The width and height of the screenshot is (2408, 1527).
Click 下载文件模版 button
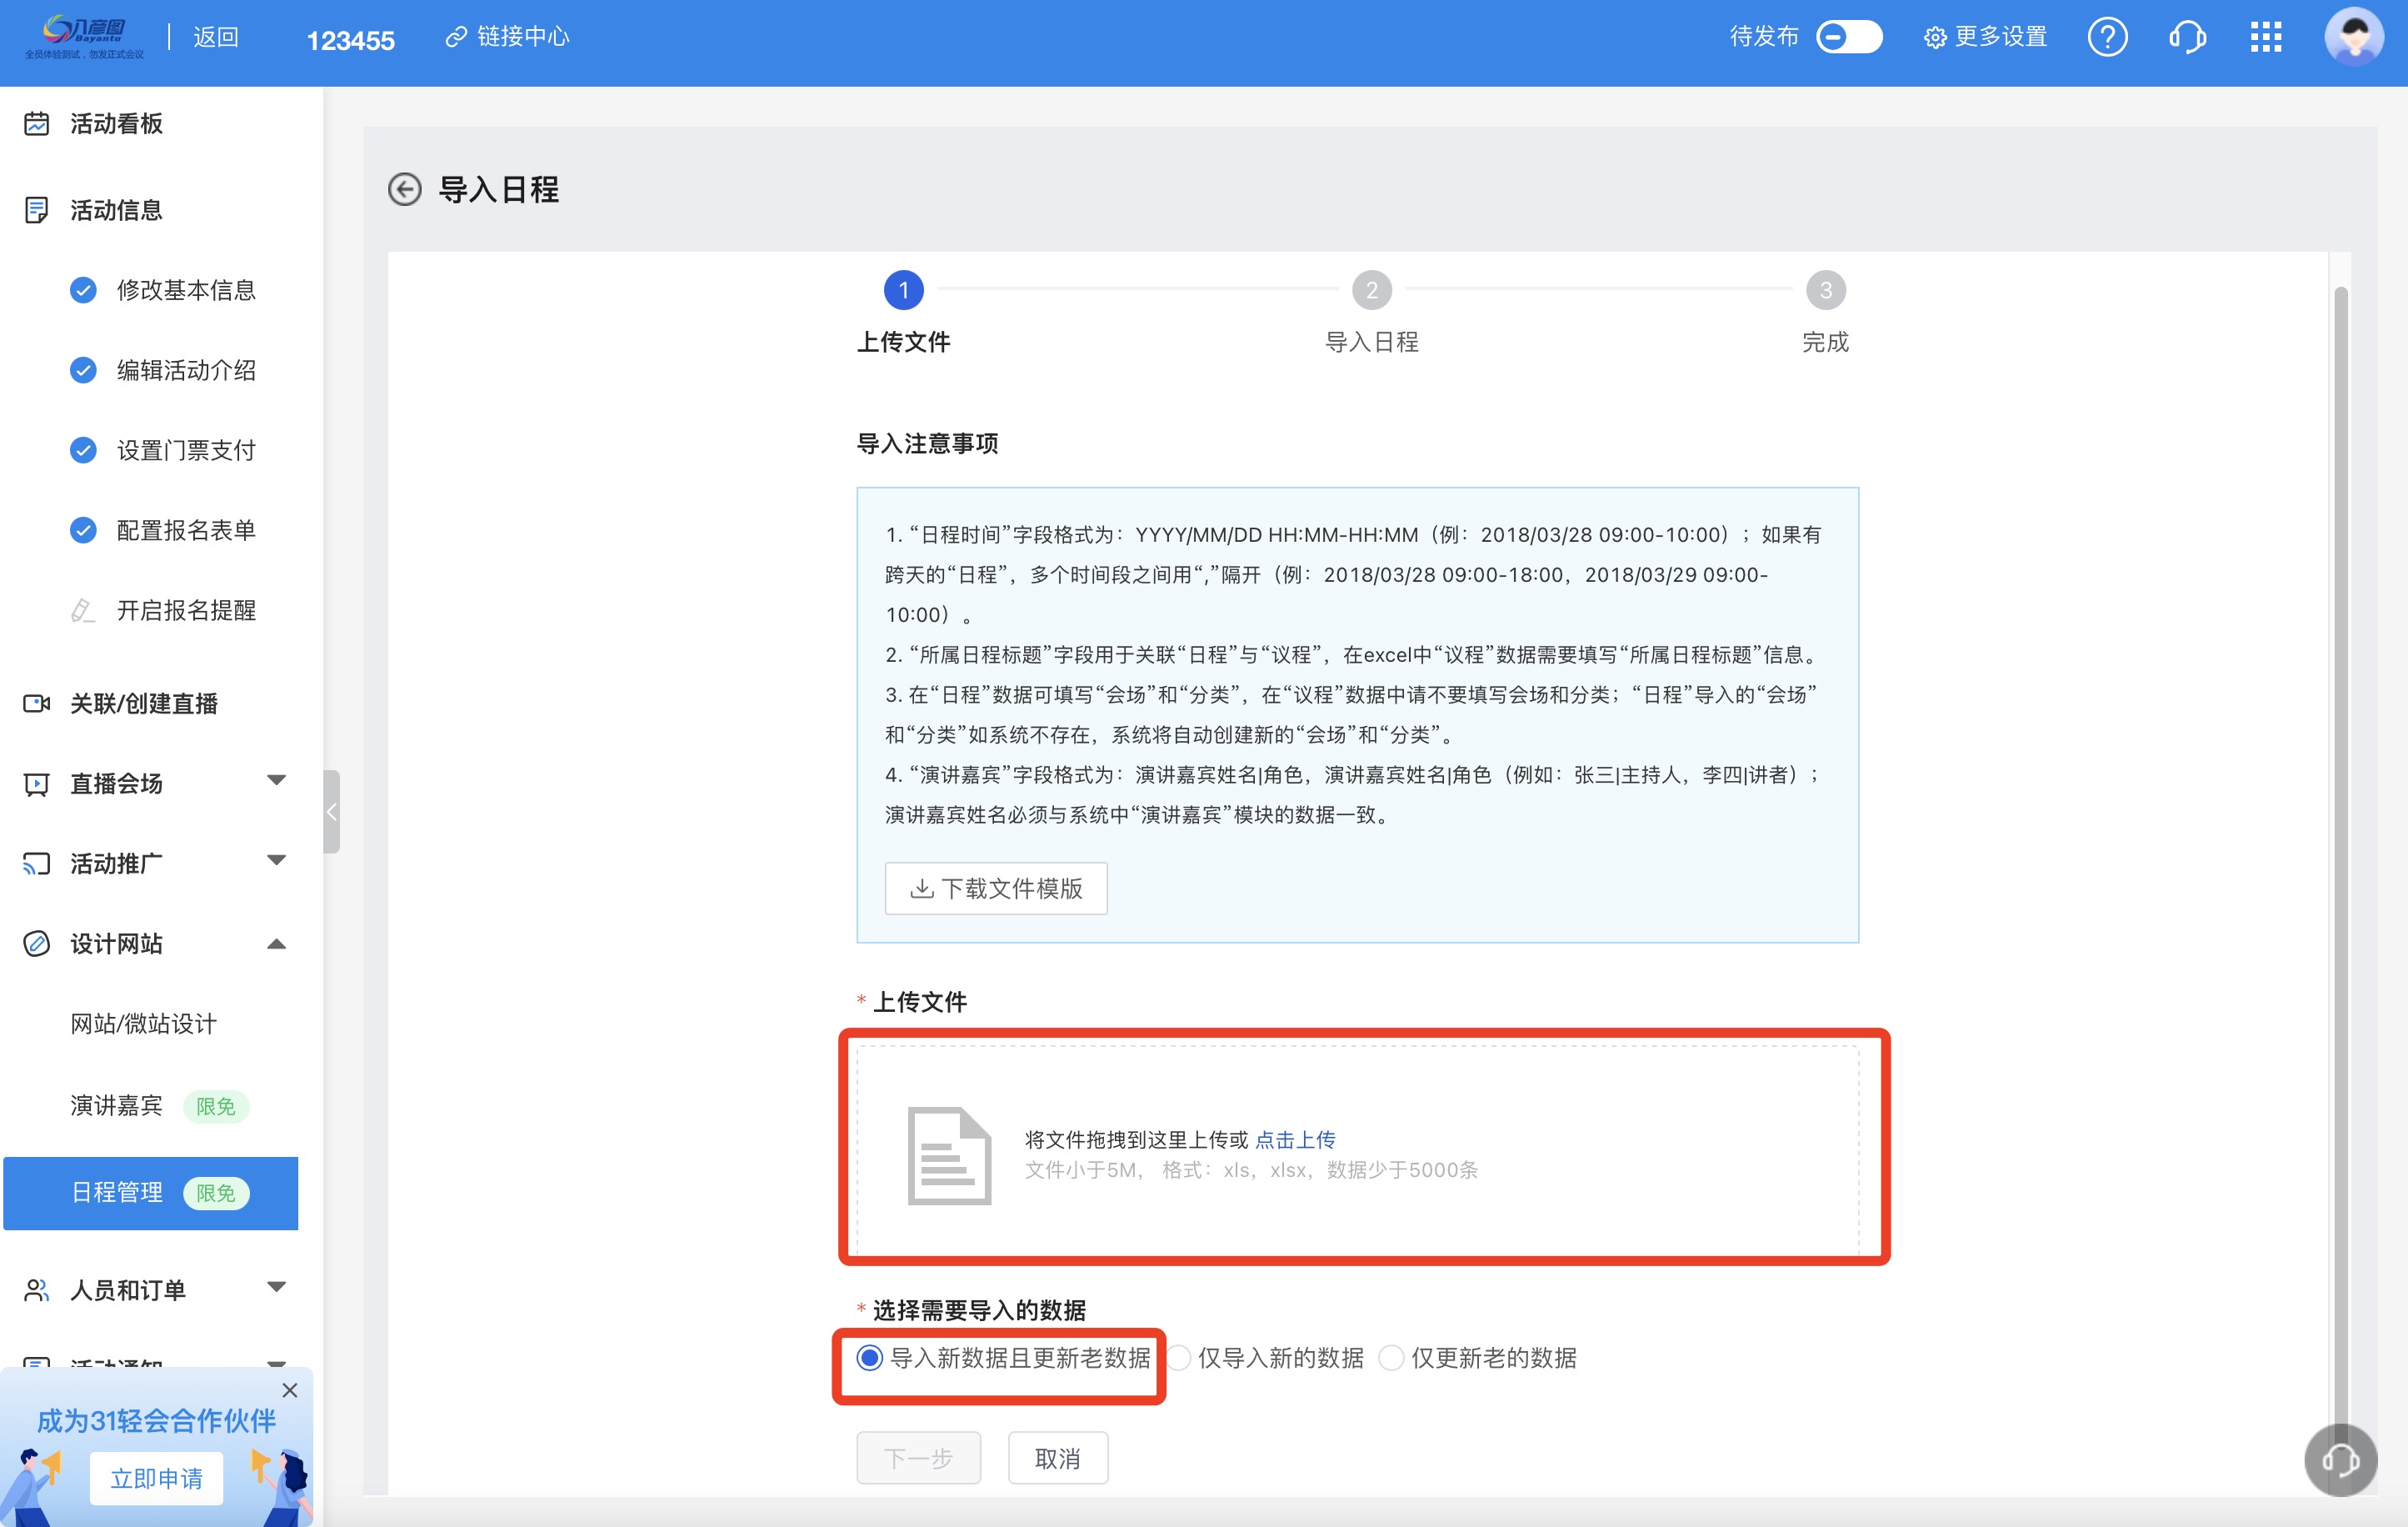tap(996, 889)
